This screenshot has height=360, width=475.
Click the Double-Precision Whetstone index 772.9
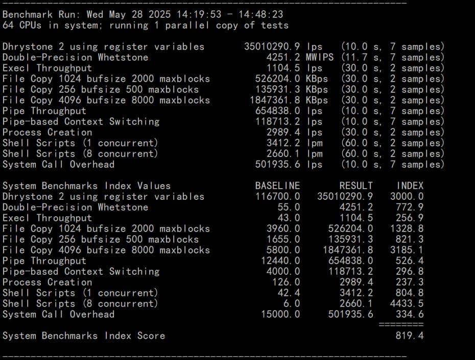(x=410, y=207)
